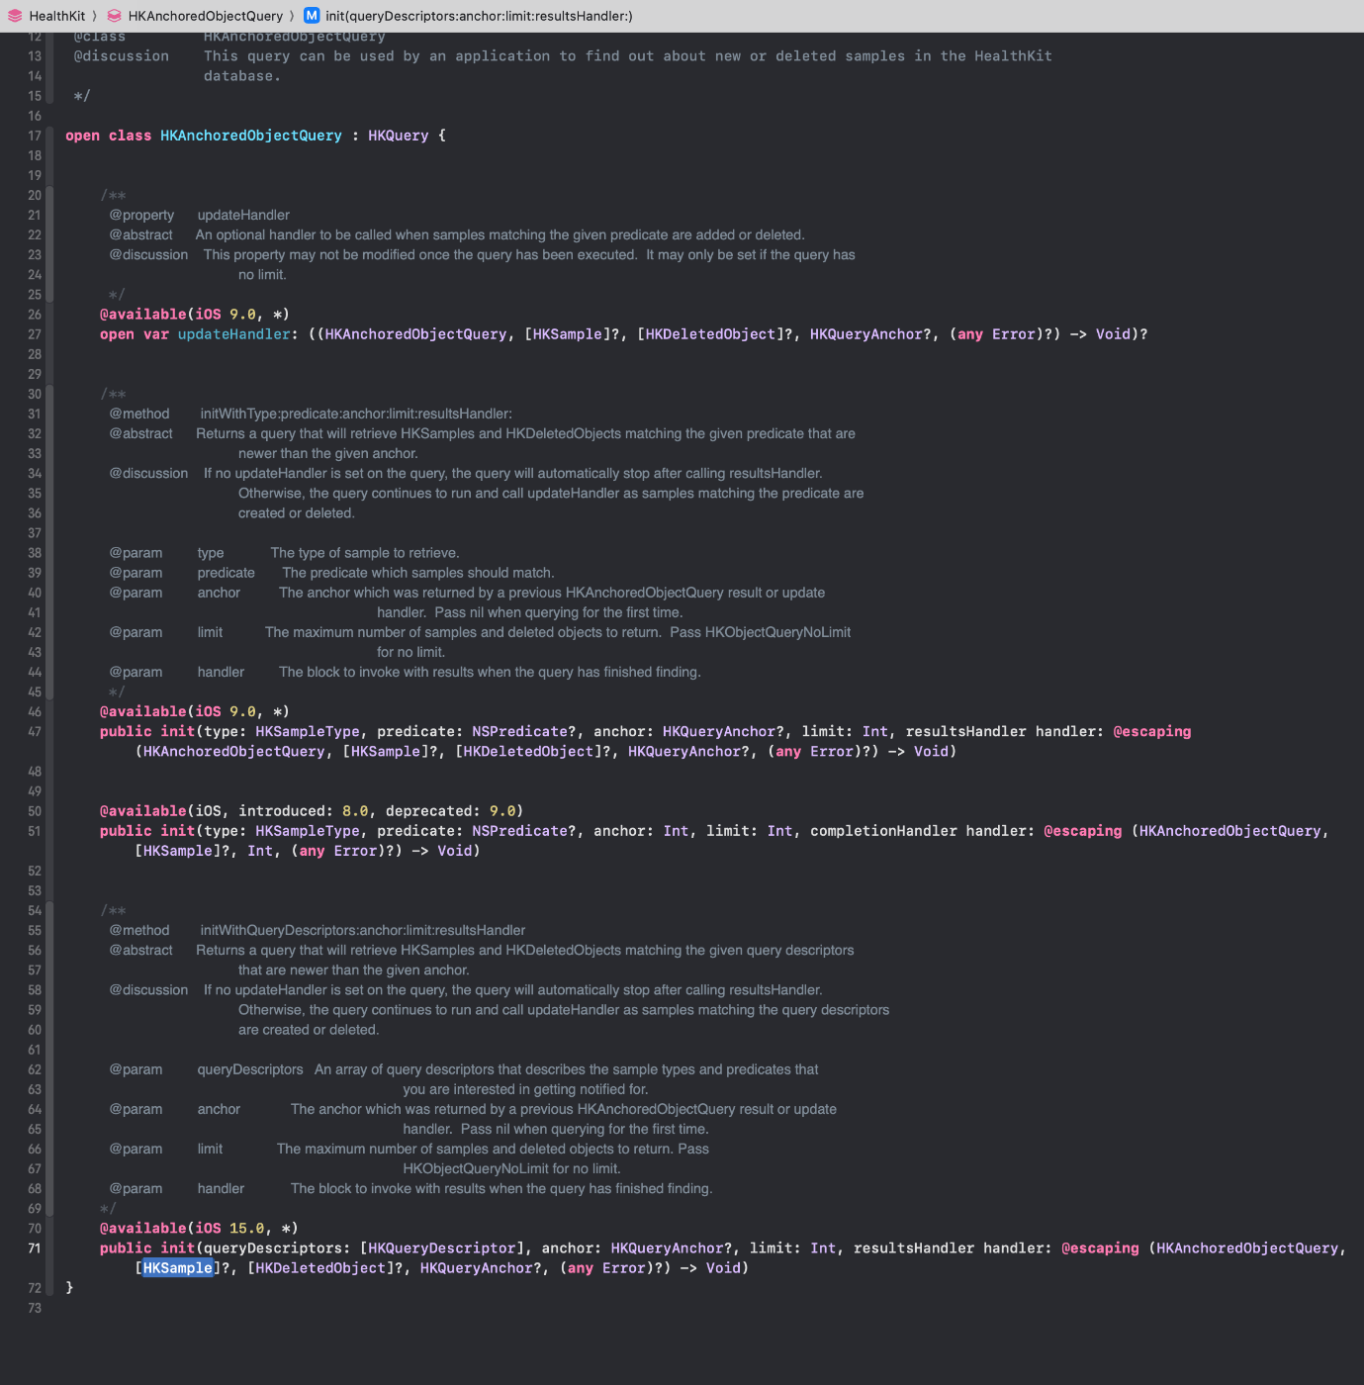Select line number 51 in the gutter
The height and width of the screenshot is (1385, 1364).
(35, 831)
